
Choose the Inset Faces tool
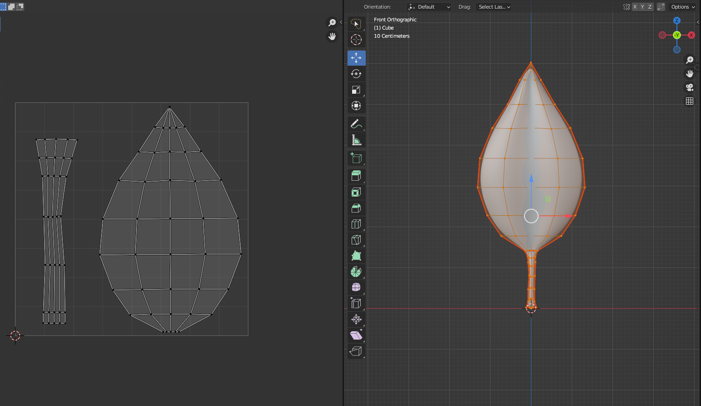click(x=356, y=192)
